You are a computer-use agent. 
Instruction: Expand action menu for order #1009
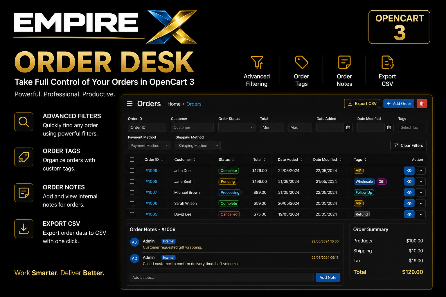tap(421, 171)
